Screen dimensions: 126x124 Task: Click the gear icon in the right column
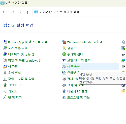point(123,42)
